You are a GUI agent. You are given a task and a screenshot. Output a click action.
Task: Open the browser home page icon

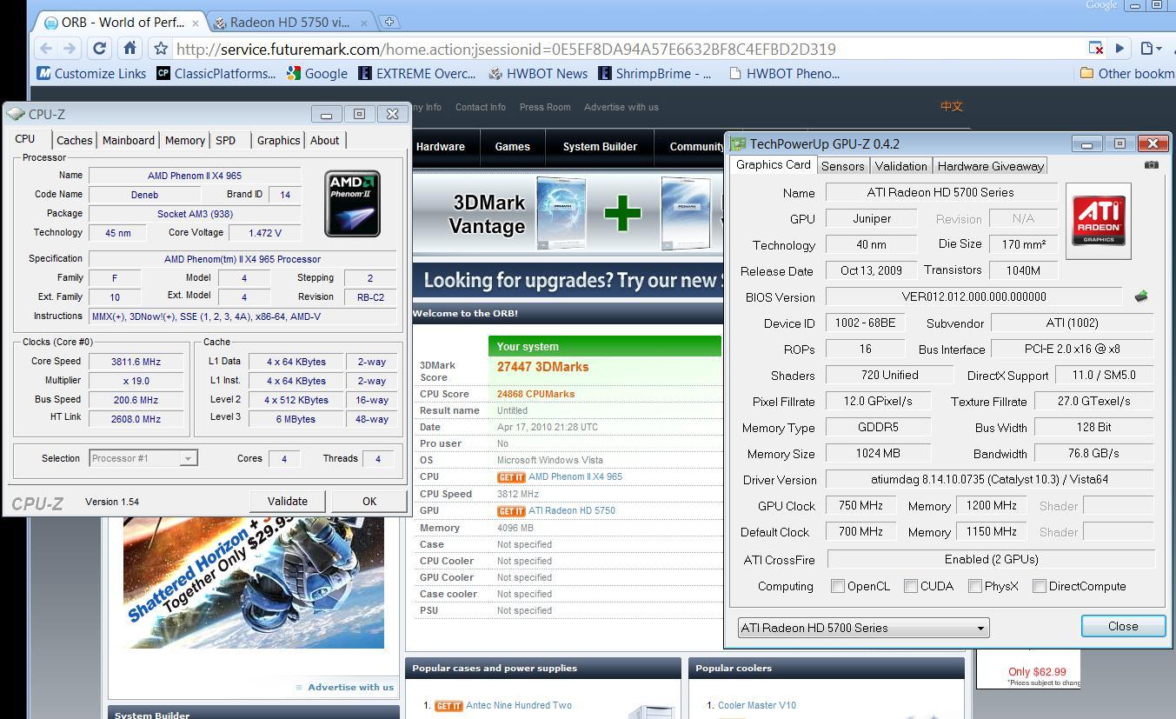(130, 49)
